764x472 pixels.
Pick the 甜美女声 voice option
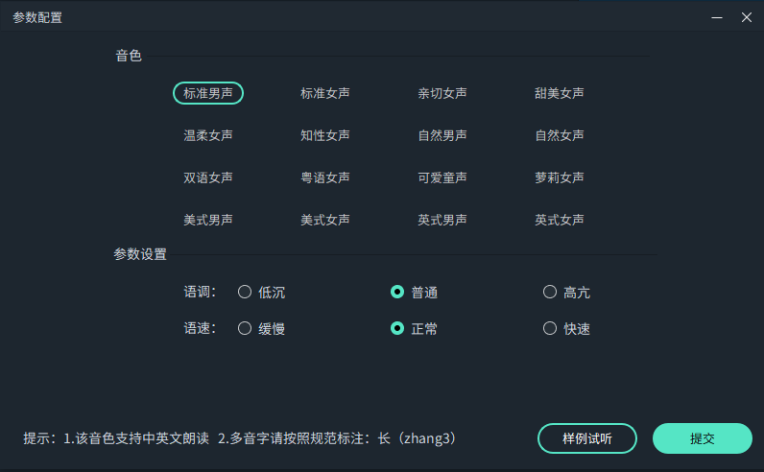click(559, 93)
